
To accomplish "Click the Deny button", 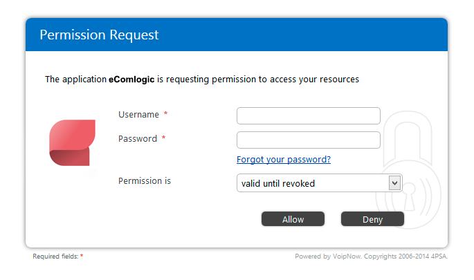I will [x=372, y=219].
